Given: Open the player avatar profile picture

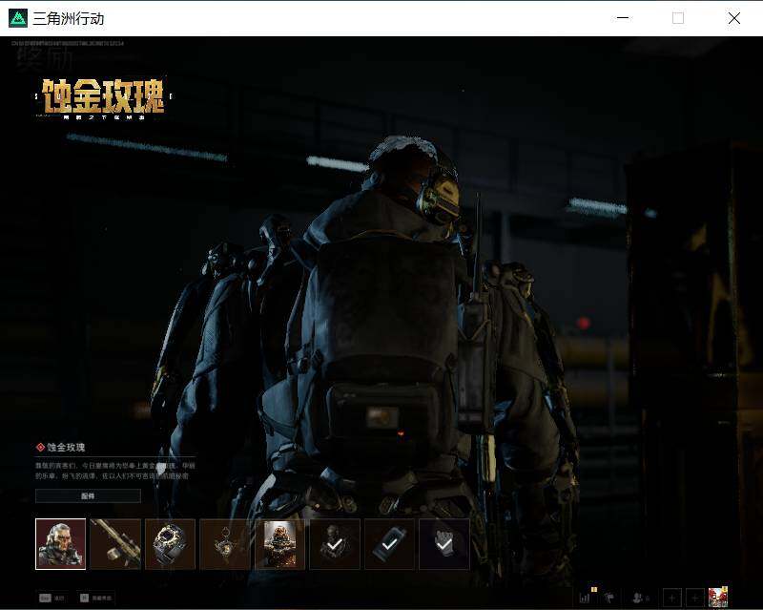Looking at the screenshot, I should pos(718,598).
